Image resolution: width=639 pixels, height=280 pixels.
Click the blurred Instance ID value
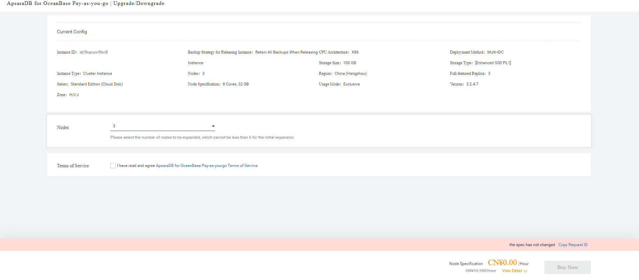(94, 52)
